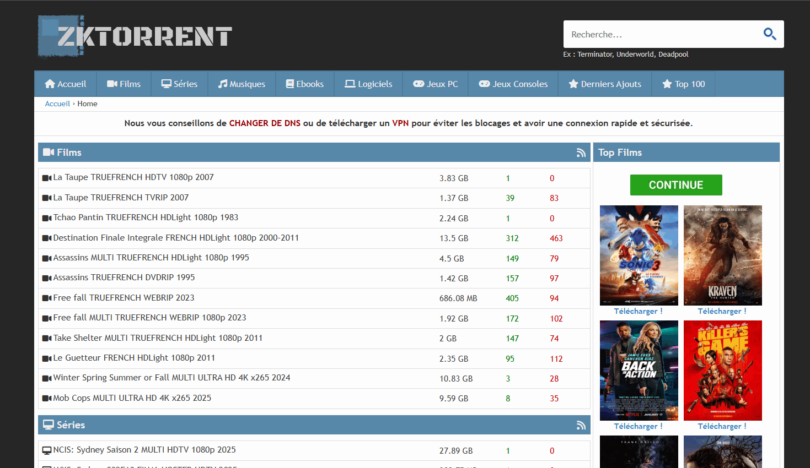Click the seeders count 312
Image resolution: width=810 pixels, height=468 pixels.
click(x=512, y=238)
